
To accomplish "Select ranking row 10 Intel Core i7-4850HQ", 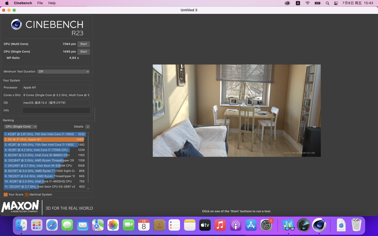I will [x=45, y=181].
